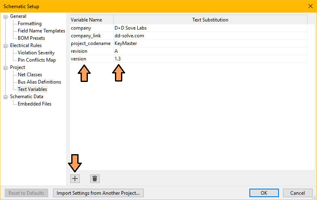This screenshot has height=200, width=317.
Task: Select Field Name Templates in tree
Action: click(41, 31)
